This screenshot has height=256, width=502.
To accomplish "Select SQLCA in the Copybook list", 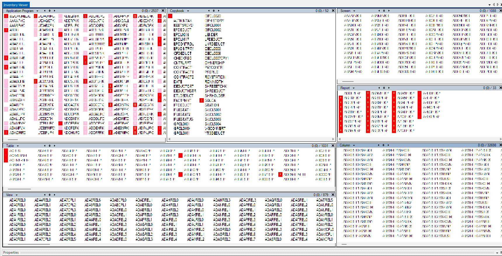I will click(x=211, y=100).
